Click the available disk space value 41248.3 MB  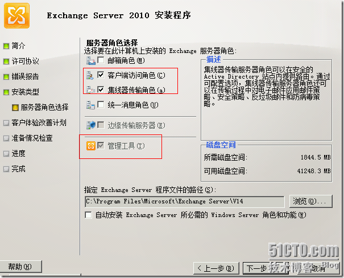click(x=314, y=171)
